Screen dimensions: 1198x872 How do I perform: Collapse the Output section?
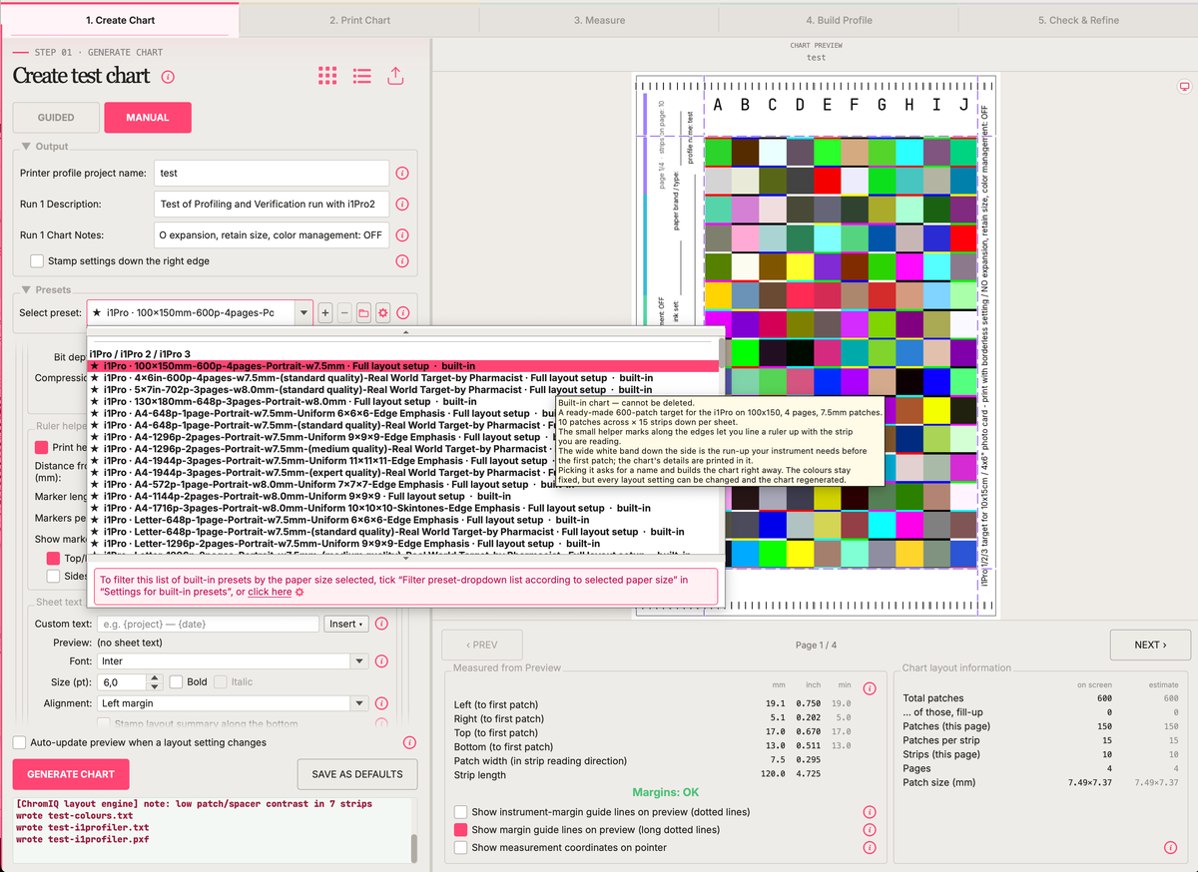tap(27, 147)
